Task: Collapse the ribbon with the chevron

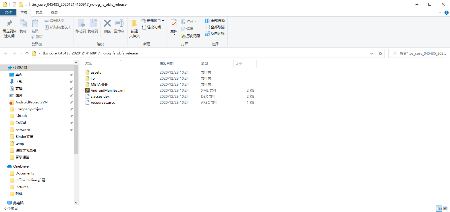Action: tap(440, 13)
